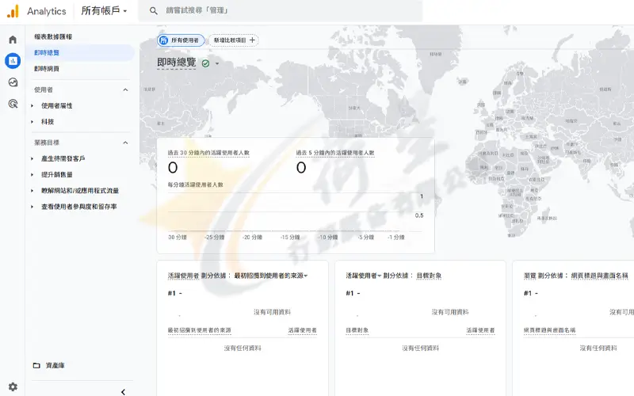The height and width of the screenshot is (396, 634).
Task: Collapse the 使用者 section
Action: pos(125,89)
